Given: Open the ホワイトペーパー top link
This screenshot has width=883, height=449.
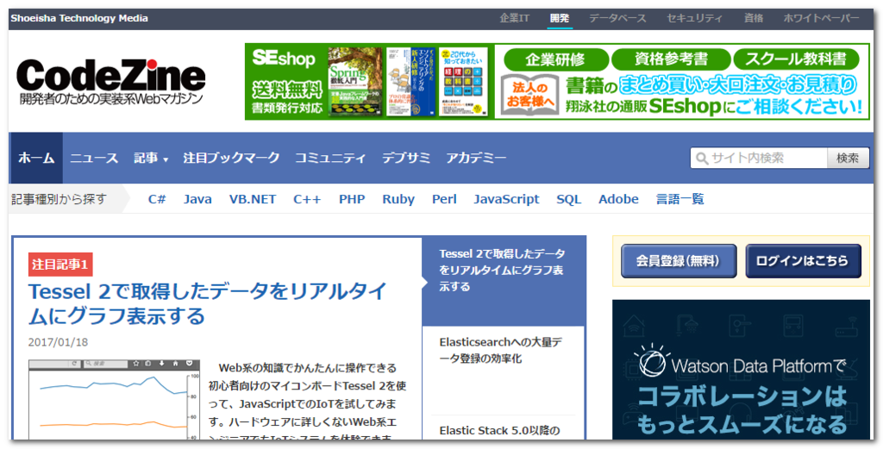Looking at the screenshot, I should point(822,18).
